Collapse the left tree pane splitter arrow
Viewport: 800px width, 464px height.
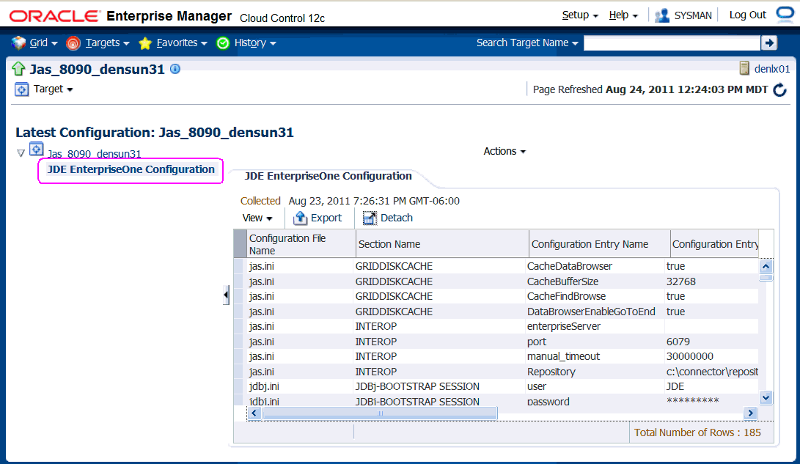(226, 295)
